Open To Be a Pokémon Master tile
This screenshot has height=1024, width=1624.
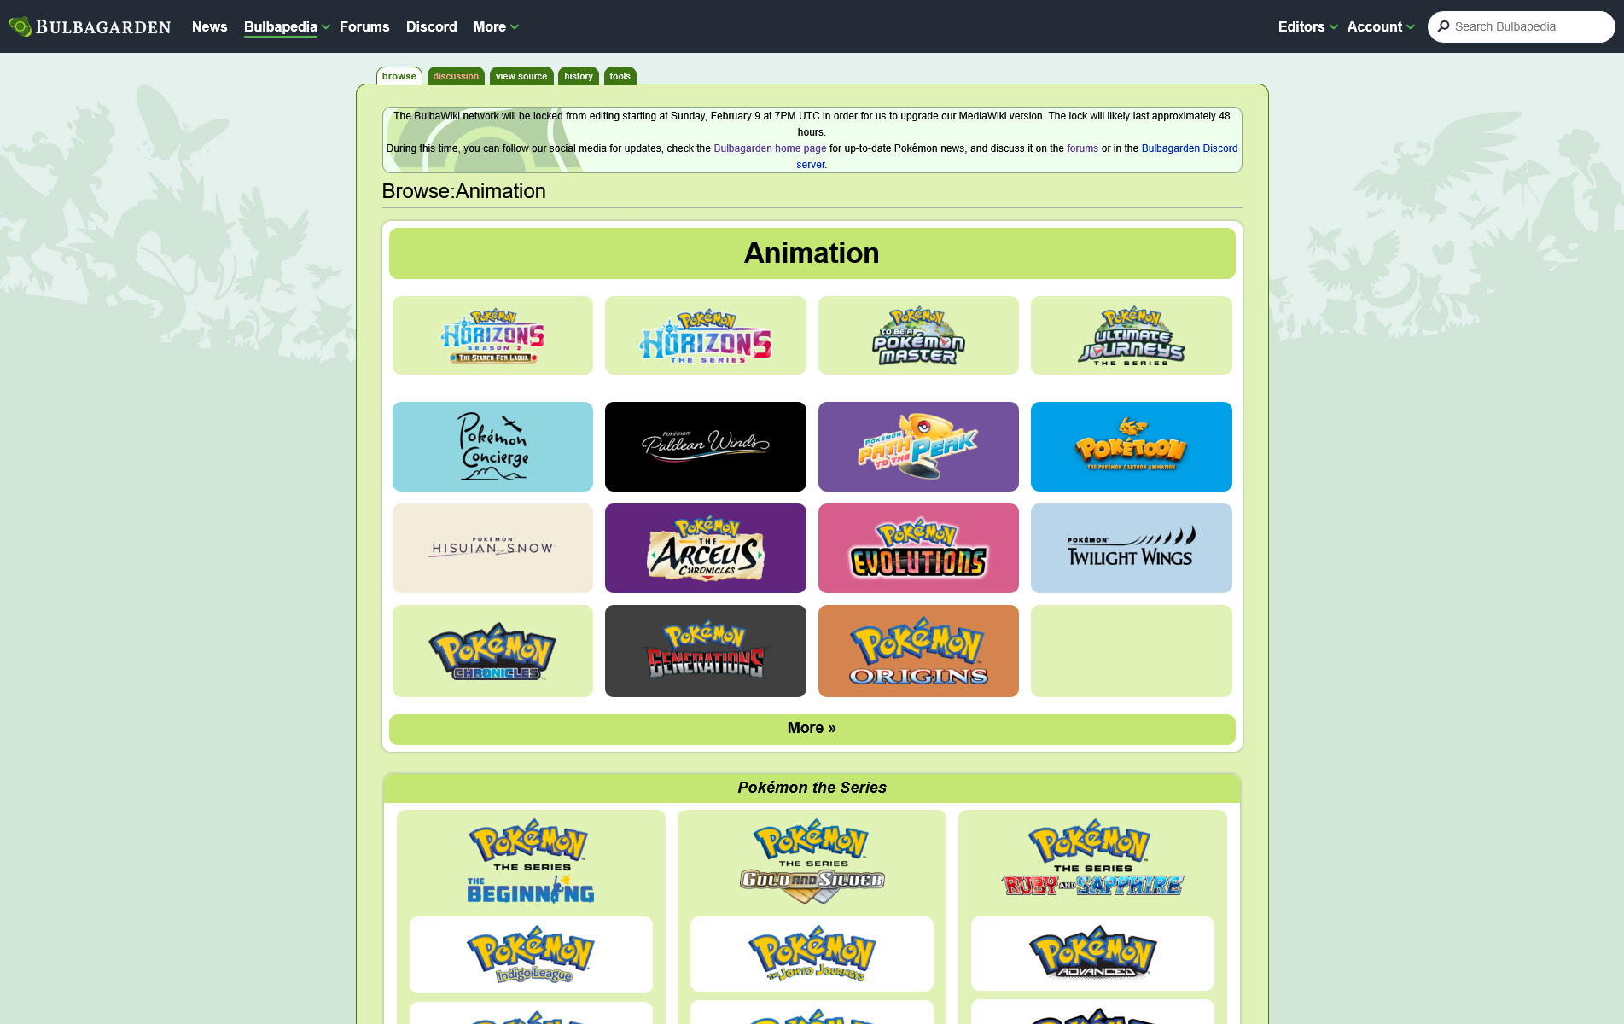(x=918, y=335)
